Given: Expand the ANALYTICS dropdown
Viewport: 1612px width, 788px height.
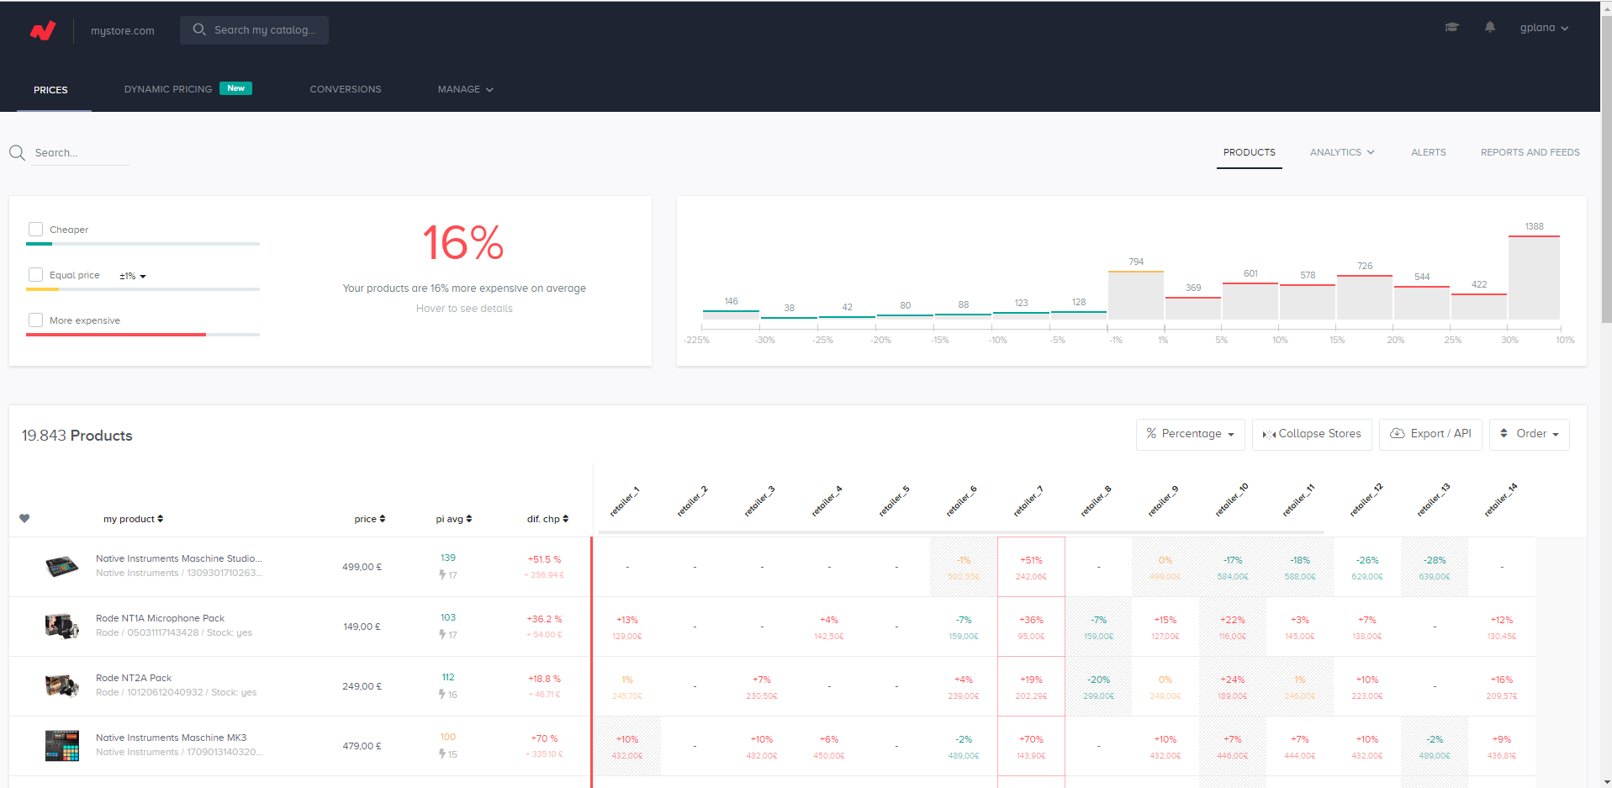Looking at the screenshot, I should 1342,152.
